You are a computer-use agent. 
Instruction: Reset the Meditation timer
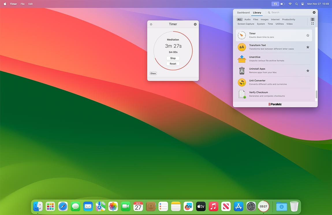173,64
